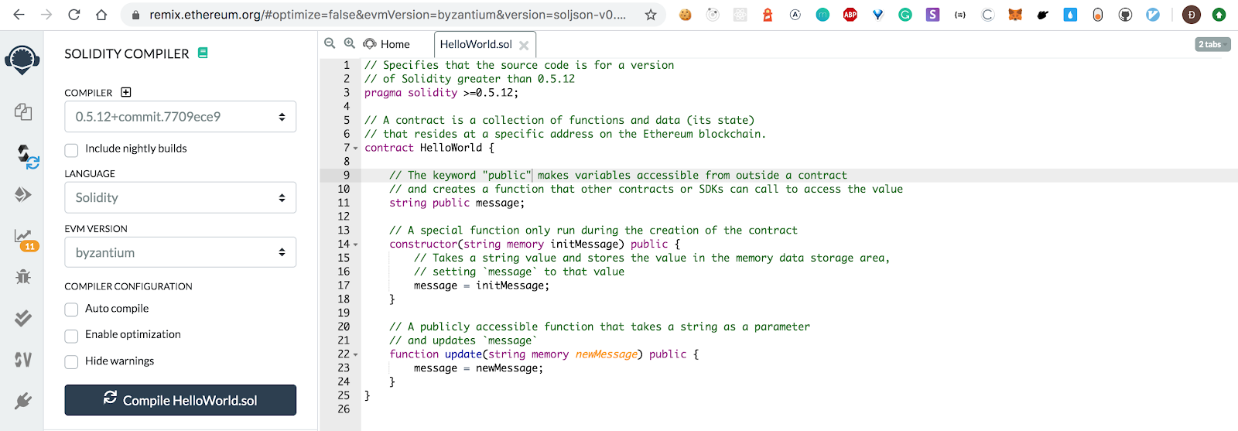Screen dimensions: 1238x431
Task: Click the cookie extension icon
Action: pyautogui.click(x=686, y=15)
